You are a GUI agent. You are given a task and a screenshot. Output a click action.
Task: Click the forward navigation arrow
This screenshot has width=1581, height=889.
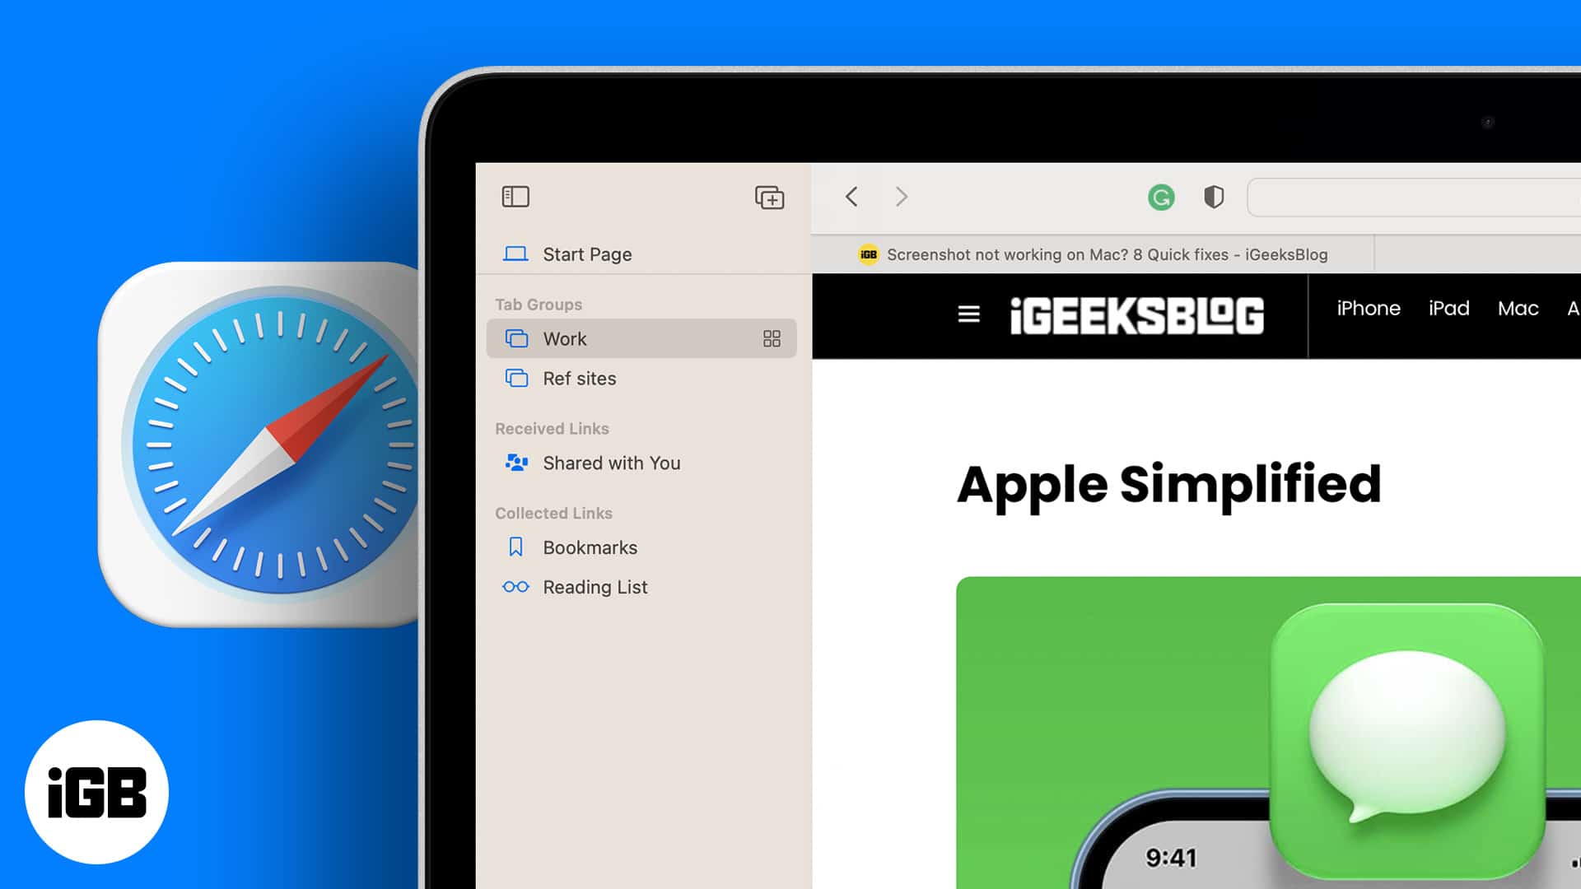pos(902,195)
